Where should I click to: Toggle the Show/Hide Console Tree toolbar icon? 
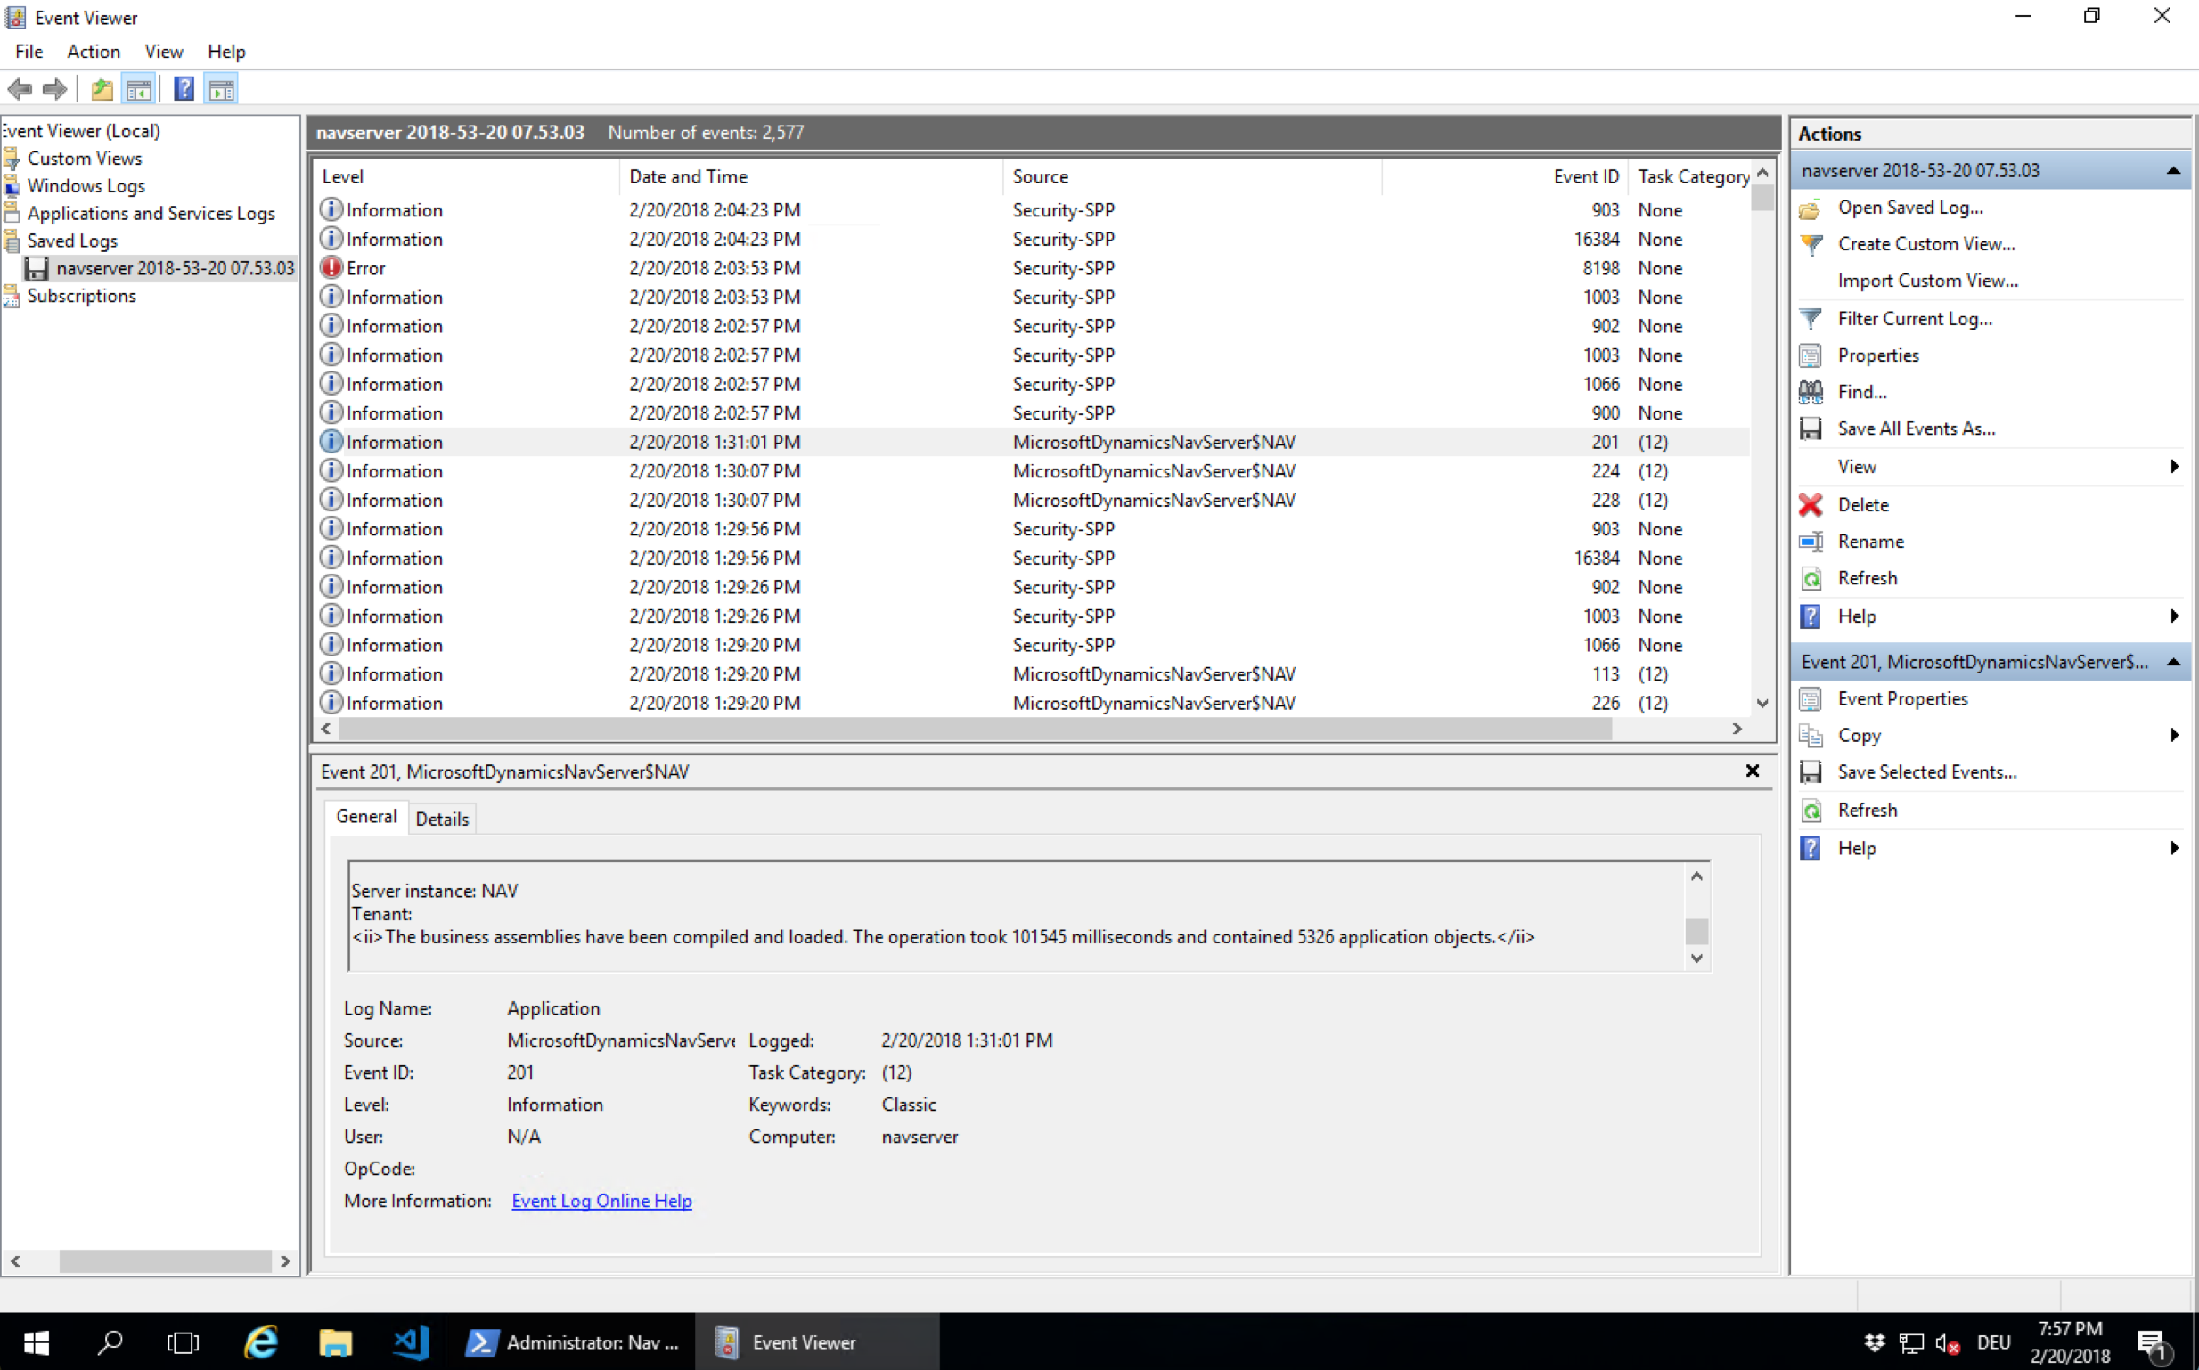(140, 88)
